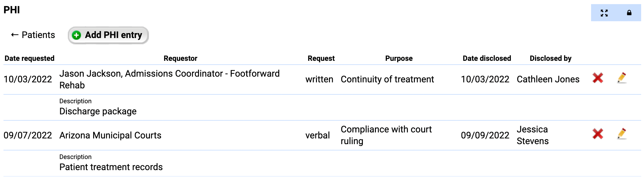Click the green plus icon
644x185 pixels.
pos(76,35)
